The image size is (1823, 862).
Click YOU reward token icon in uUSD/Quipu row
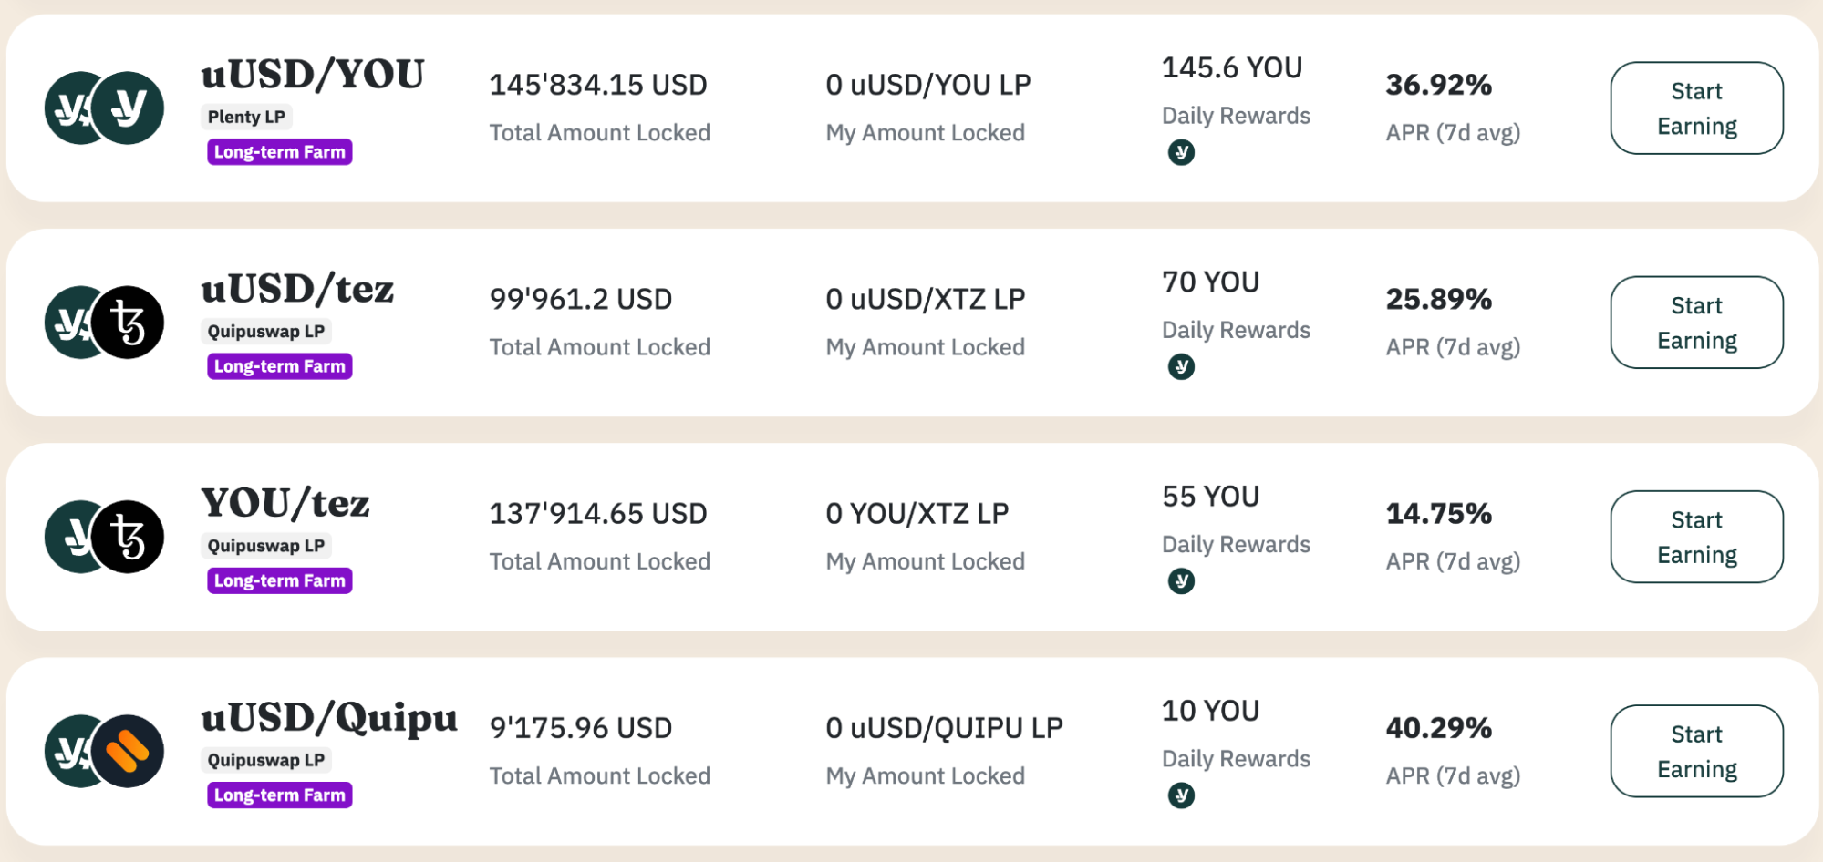pyautogui.click(x=1181, y=795)
